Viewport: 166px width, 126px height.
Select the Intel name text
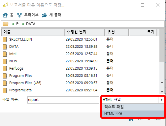(x=13, y=54)
